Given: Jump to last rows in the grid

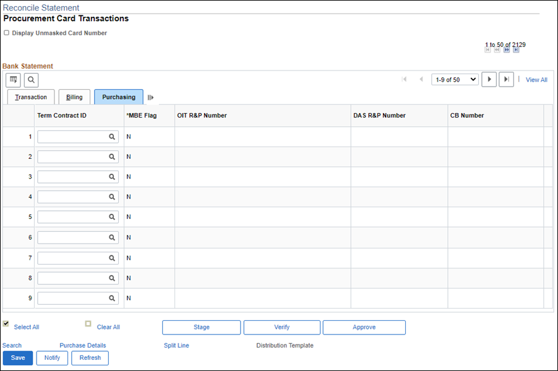Looking at the screenshot, I should 507,80.
